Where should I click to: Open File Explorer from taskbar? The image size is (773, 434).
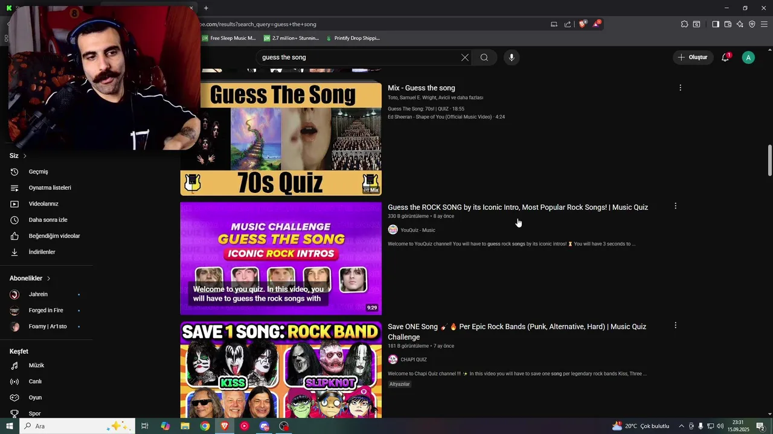coord(185,426)
